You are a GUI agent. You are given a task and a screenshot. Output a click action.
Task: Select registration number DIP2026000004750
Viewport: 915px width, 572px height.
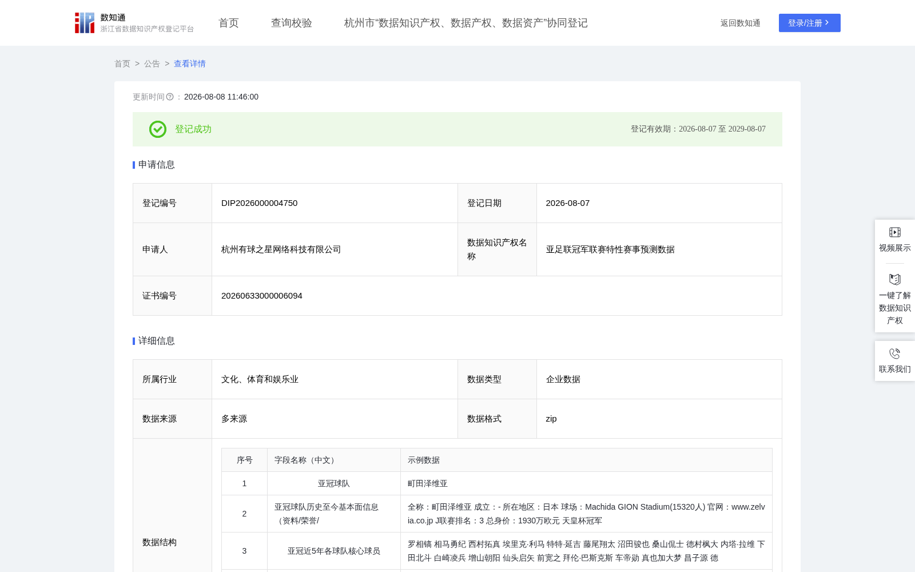pyautogui.click(x=260, y=203)
